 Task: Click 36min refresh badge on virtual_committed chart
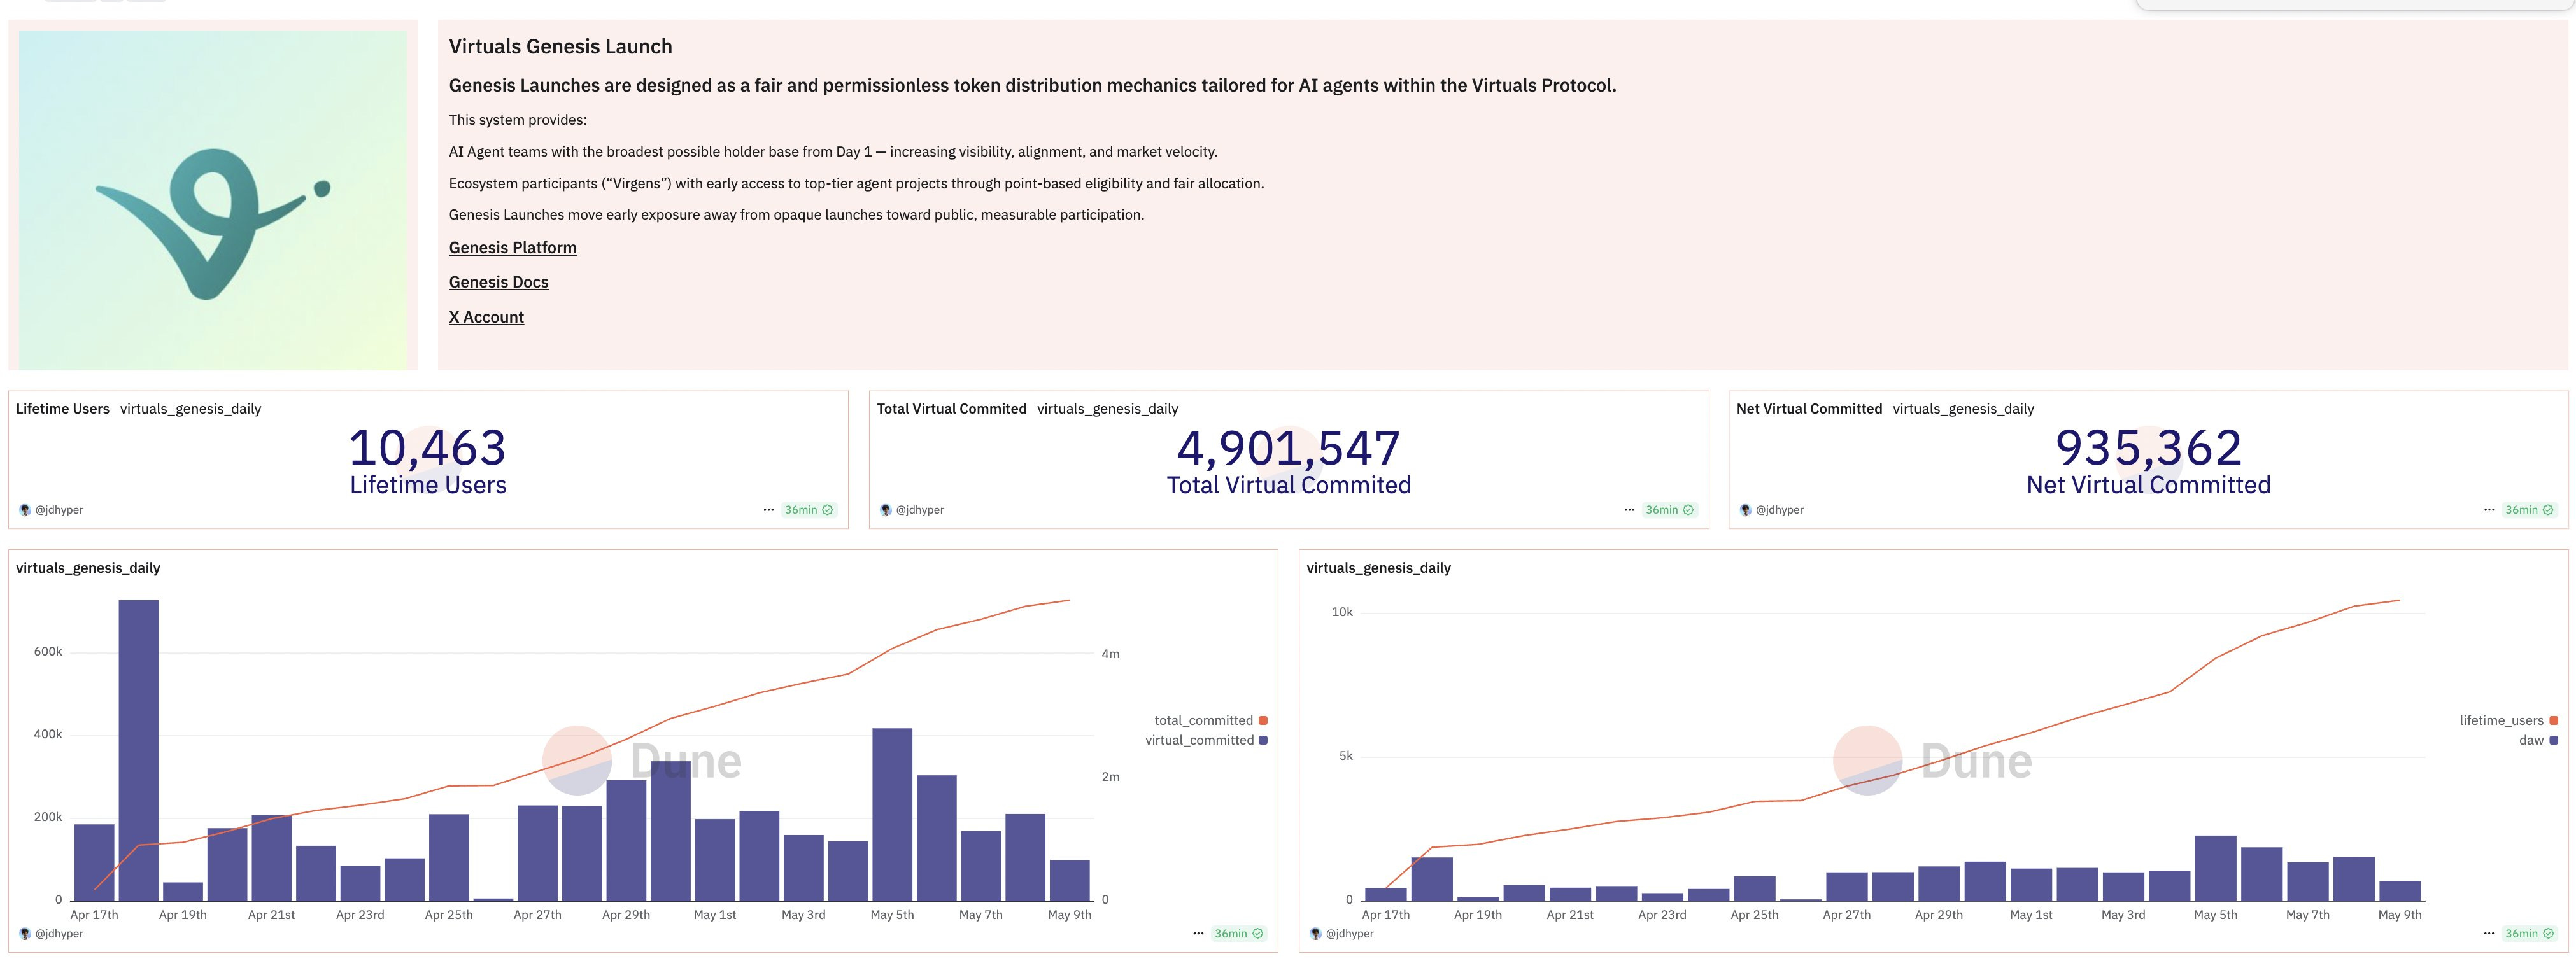click(x=1238, y=934)
